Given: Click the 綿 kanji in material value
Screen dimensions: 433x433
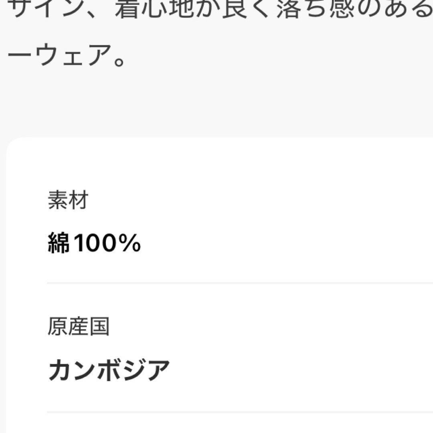Looking at the screenshot, I should coord(59,243).
